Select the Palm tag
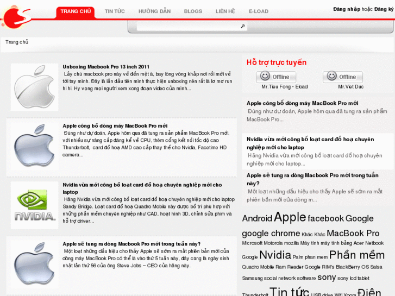Viewport: 395px width, 296px height. (298, 257)
